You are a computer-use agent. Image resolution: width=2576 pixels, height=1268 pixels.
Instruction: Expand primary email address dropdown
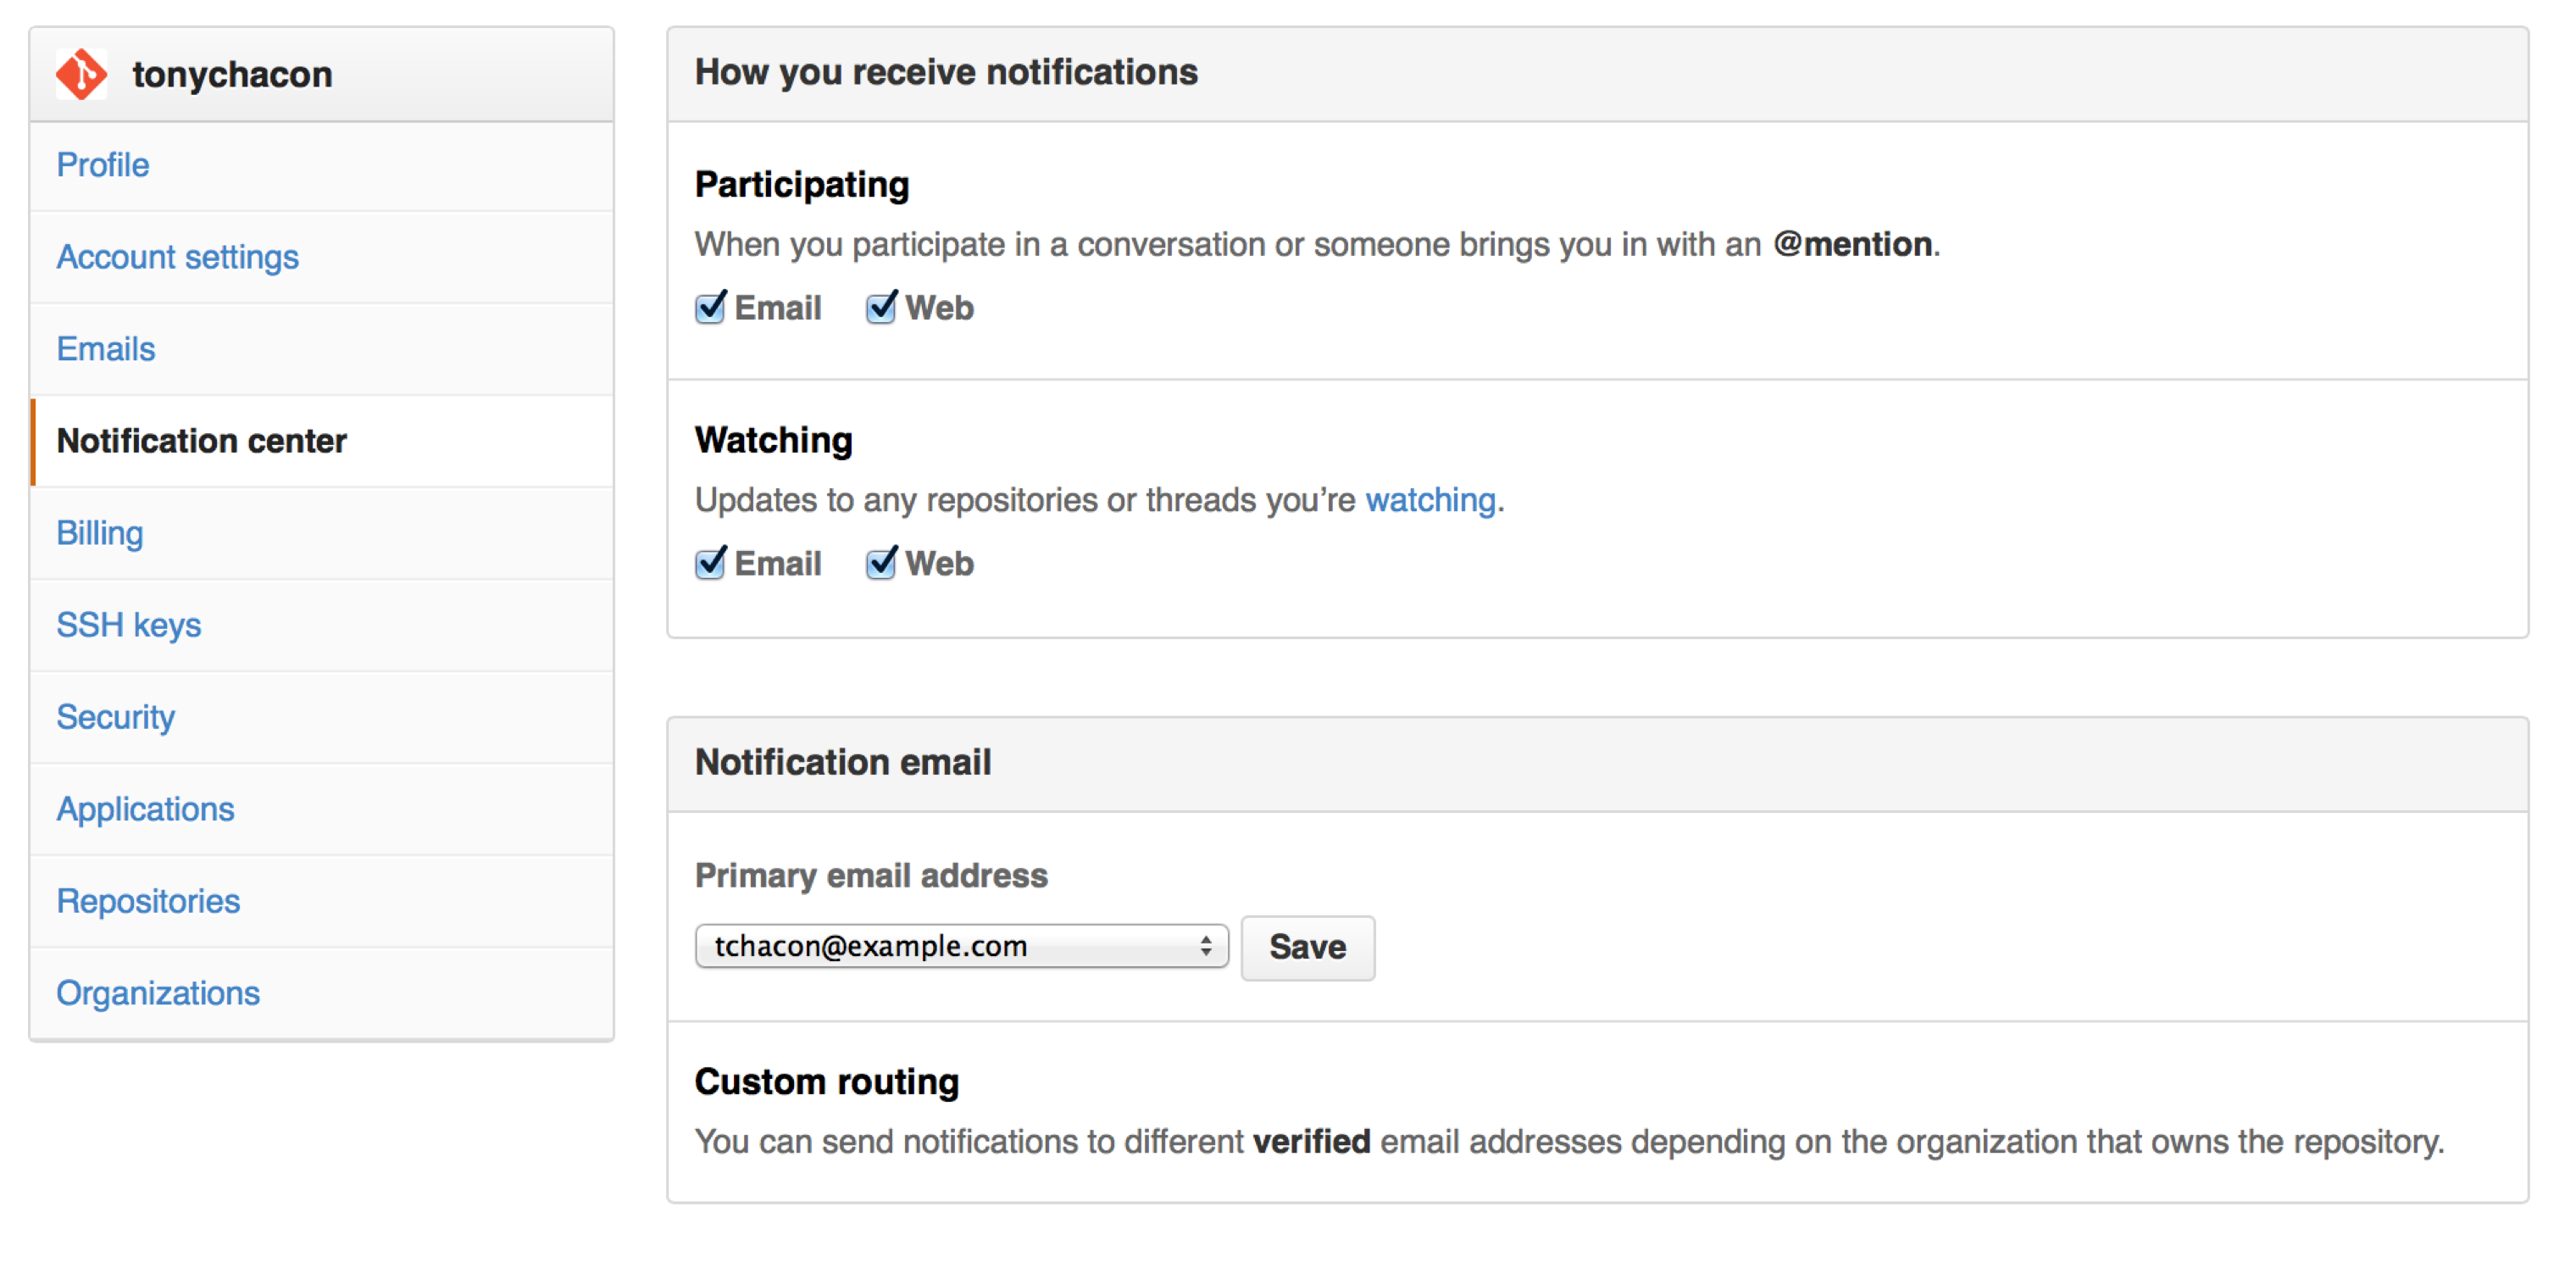(1202, 944)
